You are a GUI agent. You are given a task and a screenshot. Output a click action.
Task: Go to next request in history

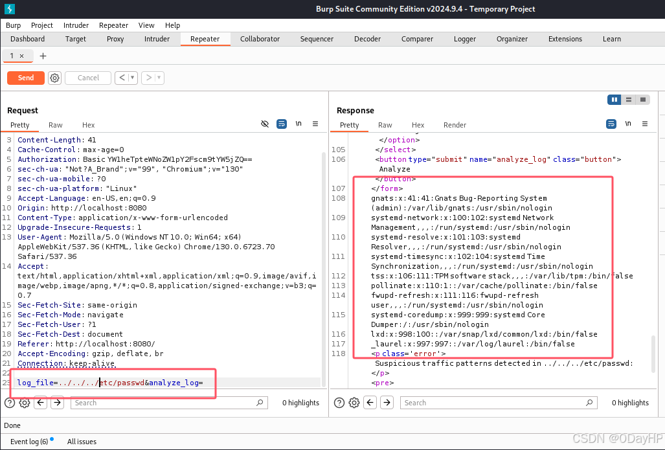(x=148, y=78)
